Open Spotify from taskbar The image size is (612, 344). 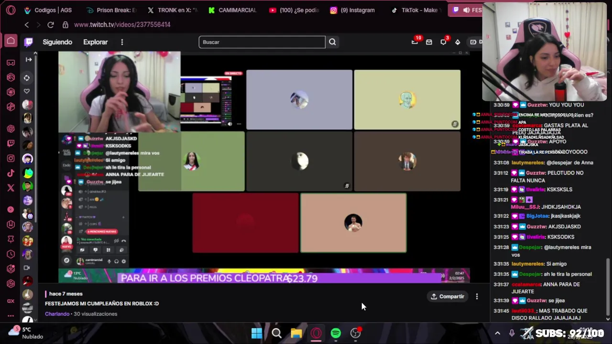(336, 333)
